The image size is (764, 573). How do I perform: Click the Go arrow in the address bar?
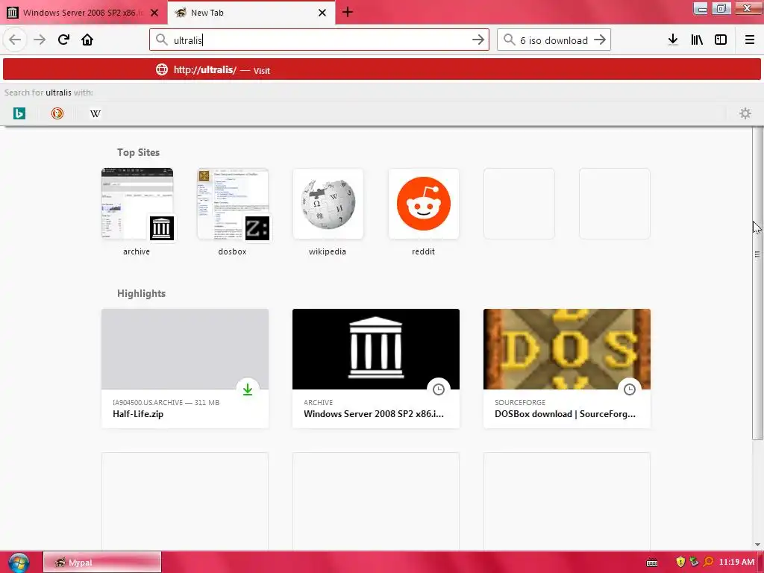pos(478,40)
